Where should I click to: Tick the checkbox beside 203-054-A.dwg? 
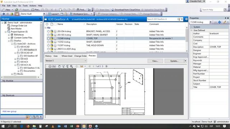tap(55, 31)
